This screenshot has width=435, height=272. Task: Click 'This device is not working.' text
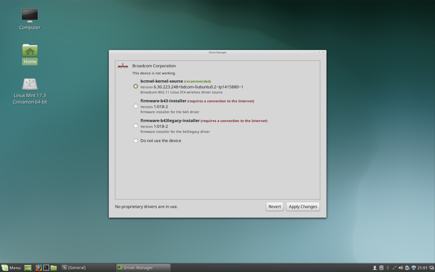pyautogui.click(x=154, y=73)
